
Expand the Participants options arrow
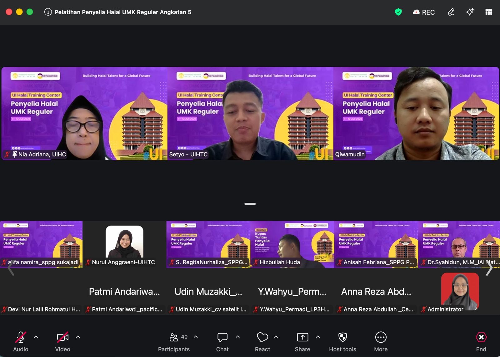[x=196, y=337]
